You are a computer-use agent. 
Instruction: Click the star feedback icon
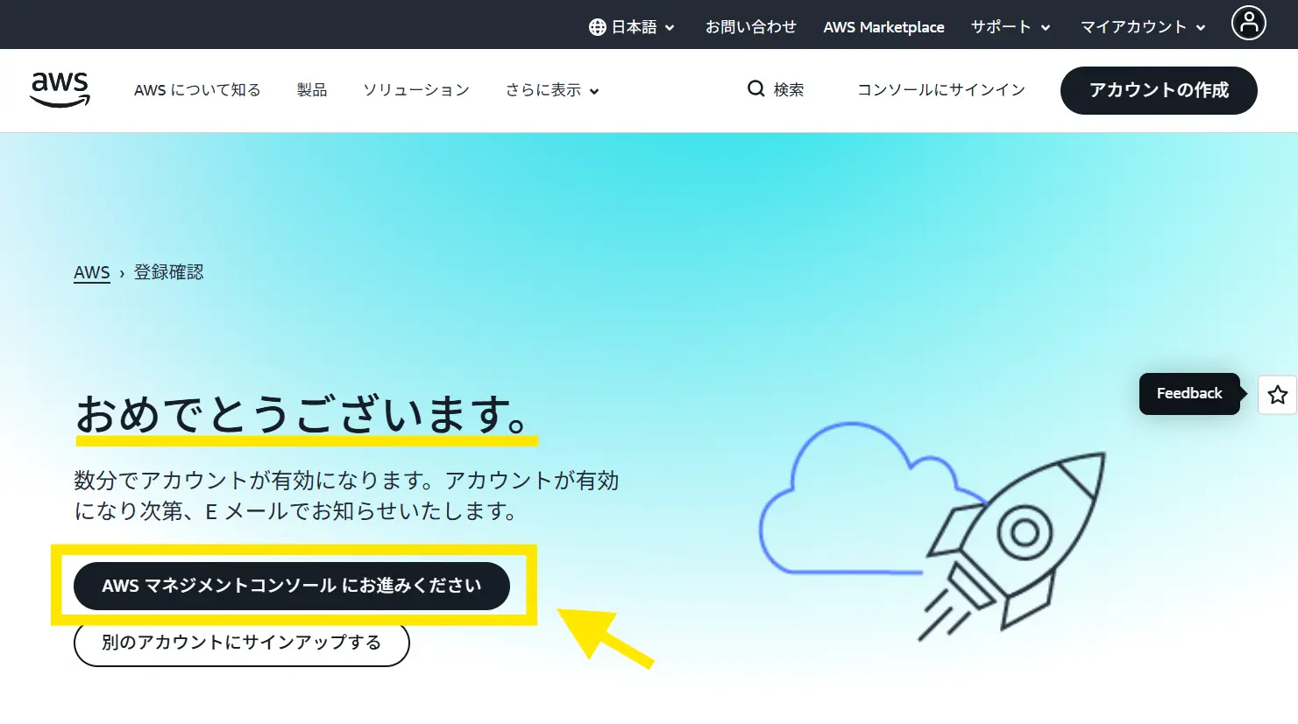point(1277,395)
